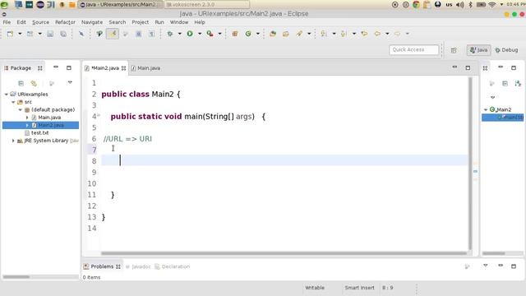
Task: Collapse the src folder node
Action: pyautogui.click(x=13, y=102)
